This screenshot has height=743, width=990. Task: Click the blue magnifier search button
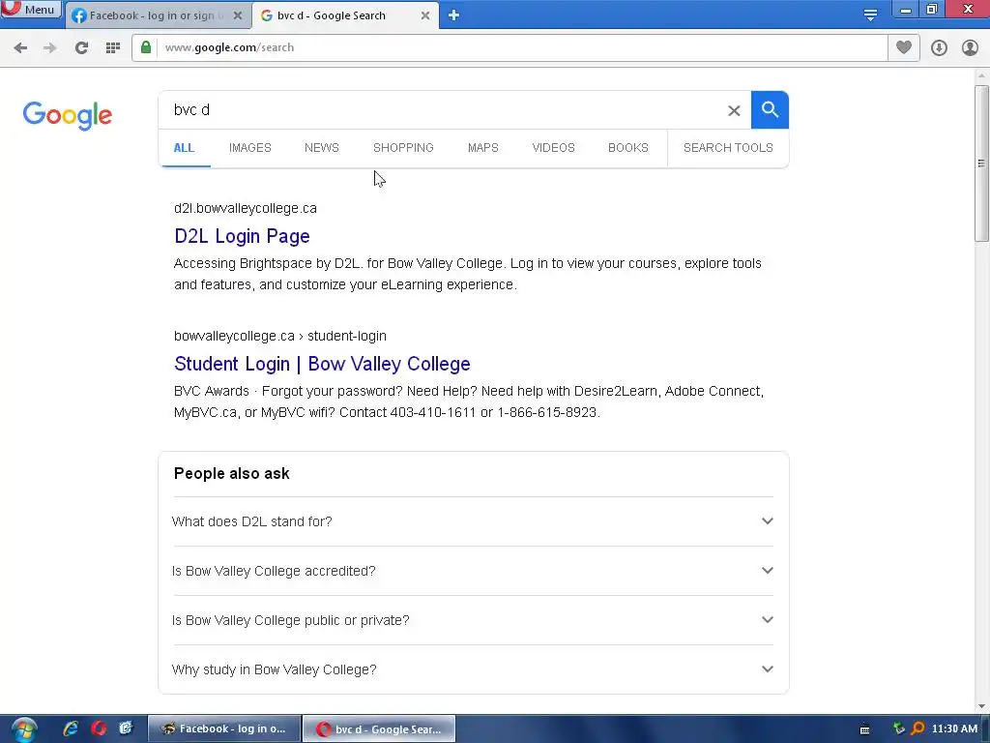click(770, 110)
